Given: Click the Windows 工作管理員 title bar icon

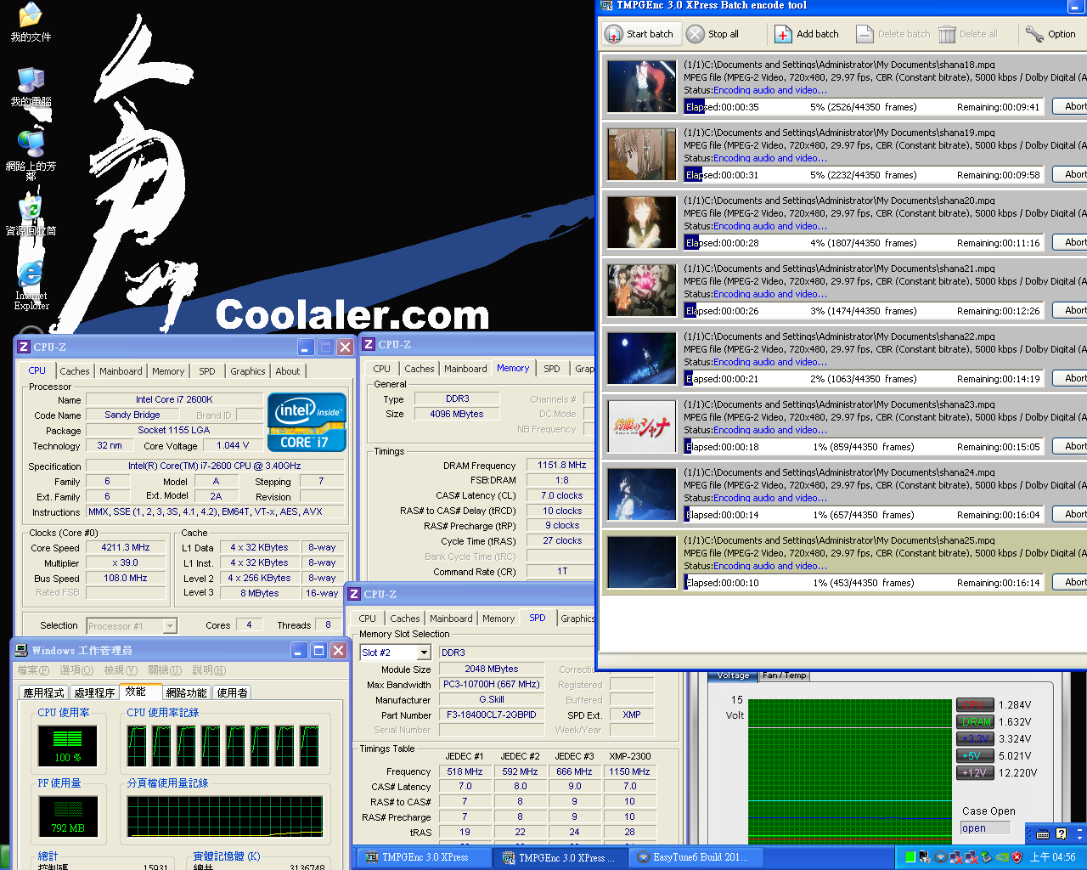Looking at the screenshot, I should pyautogui.click(x=21, y=650).
